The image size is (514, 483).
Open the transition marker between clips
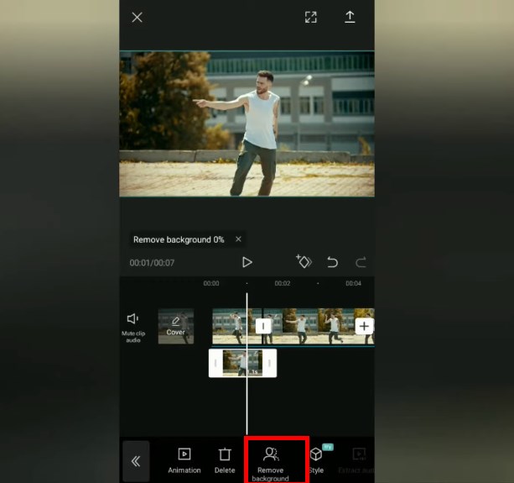[263, 326]
